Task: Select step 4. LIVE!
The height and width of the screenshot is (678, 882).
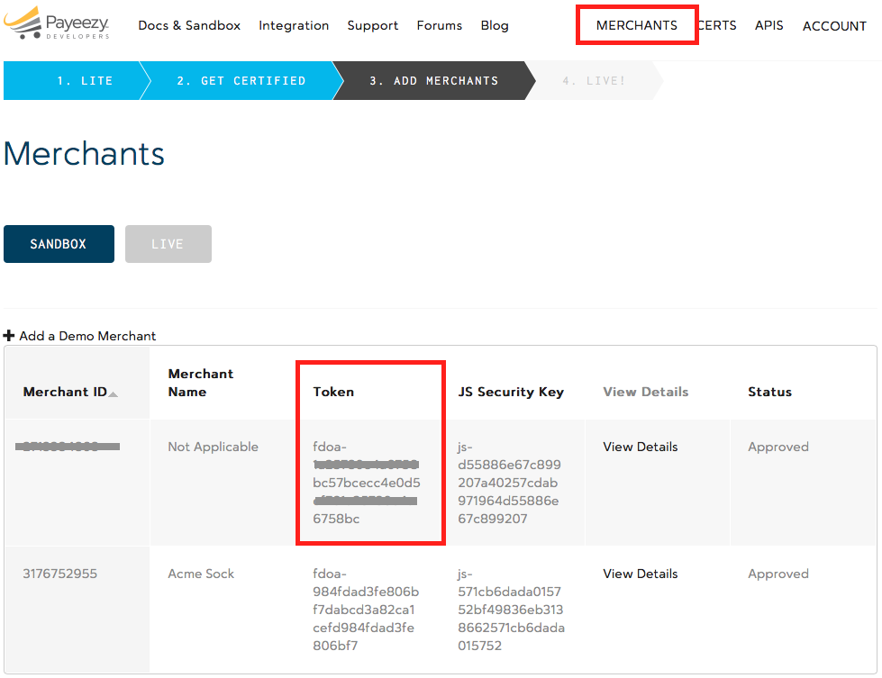Action: point(594,80)
